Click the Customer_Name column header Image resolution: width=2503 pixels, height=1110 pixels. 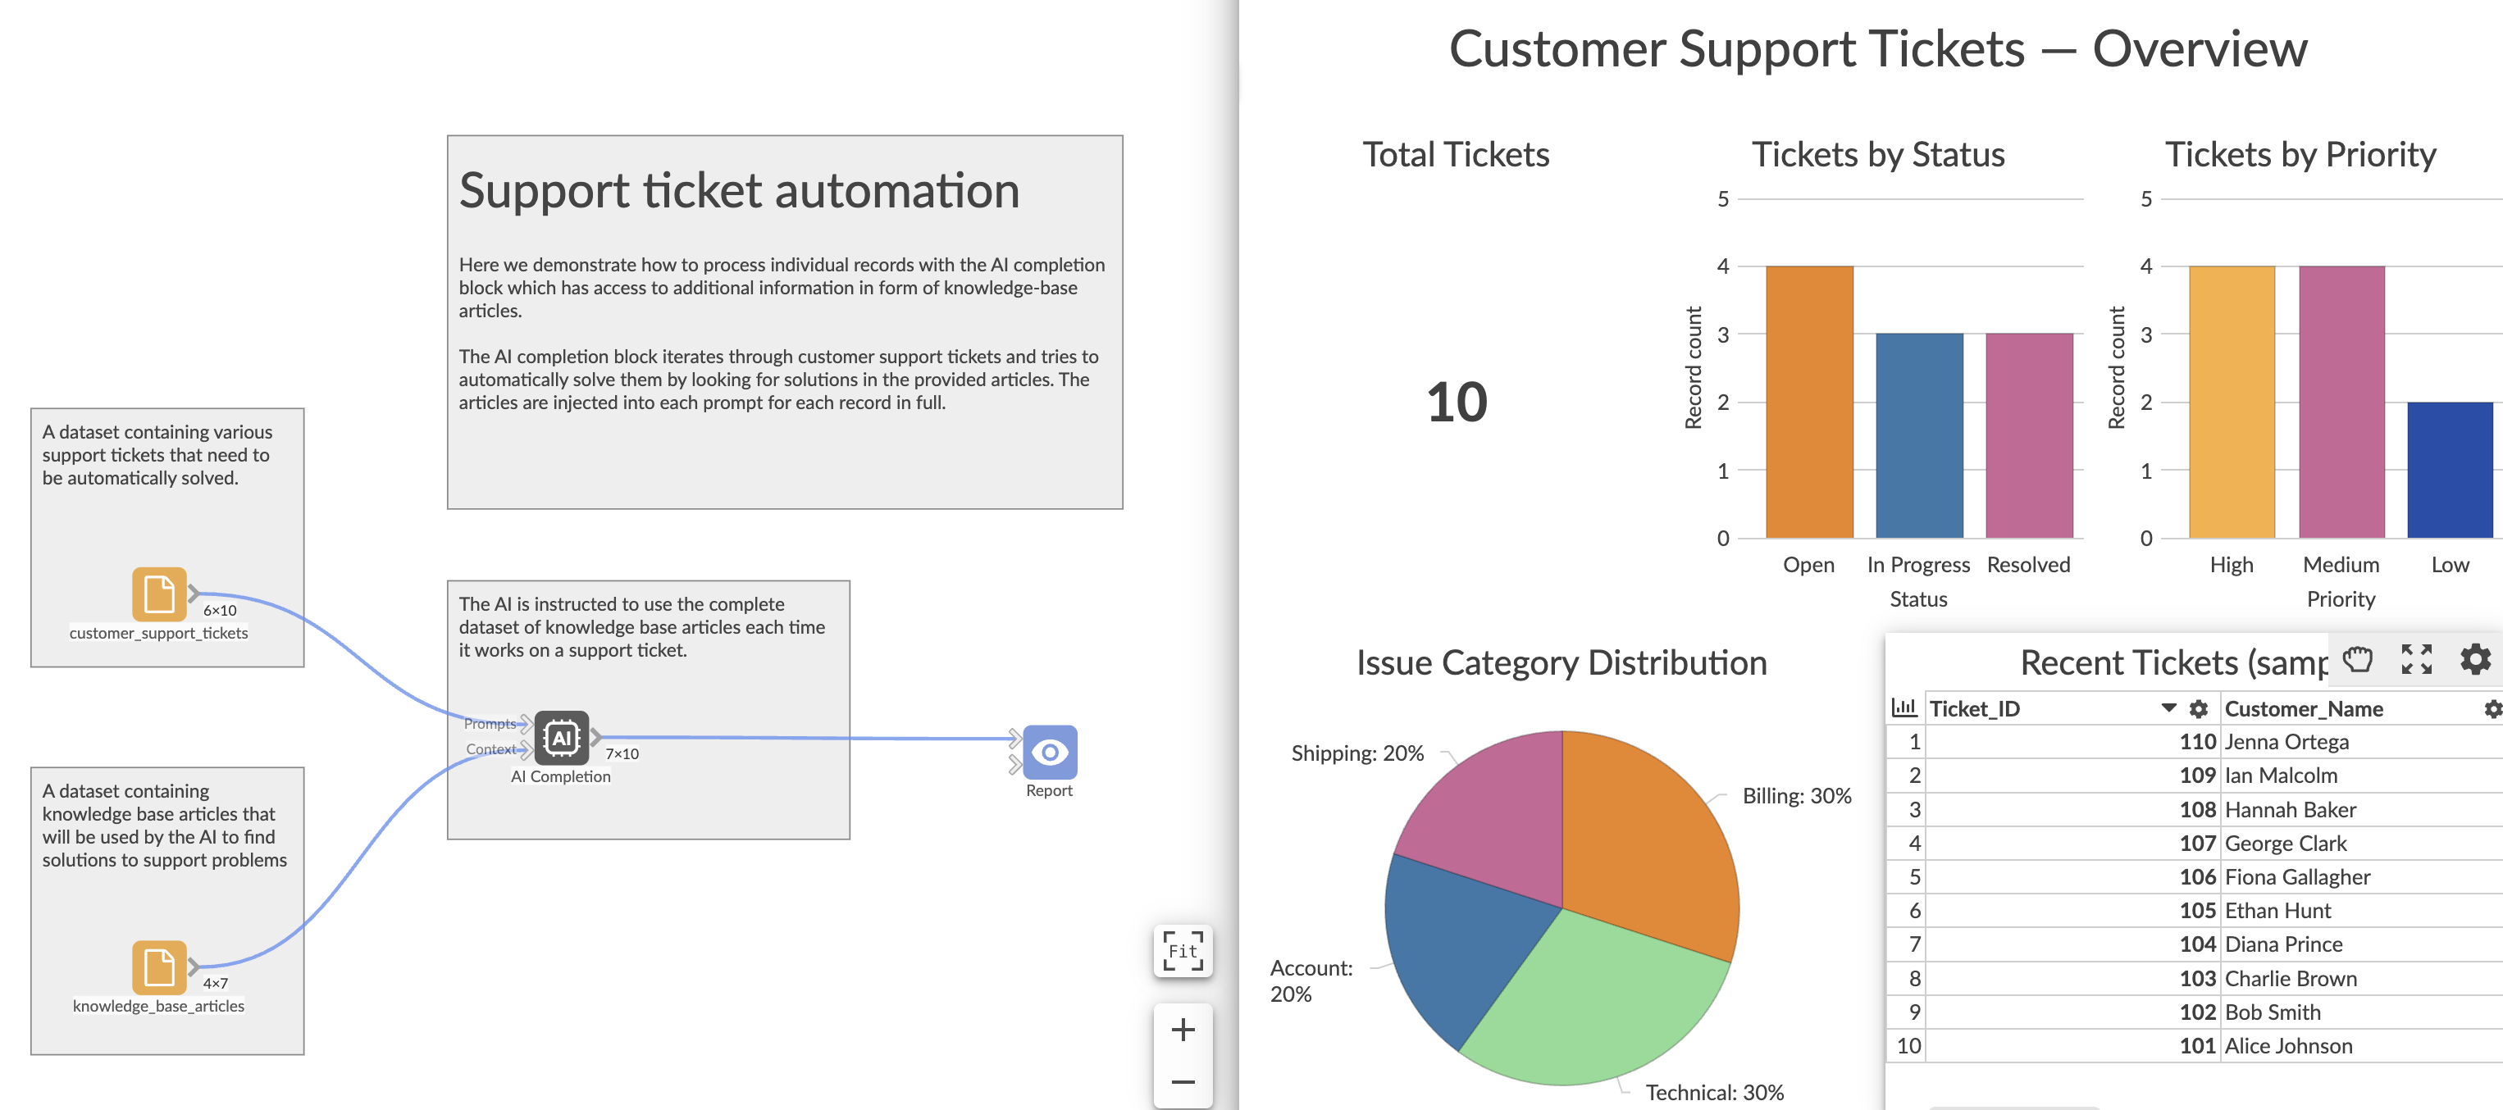click(x=2303, y=709)
